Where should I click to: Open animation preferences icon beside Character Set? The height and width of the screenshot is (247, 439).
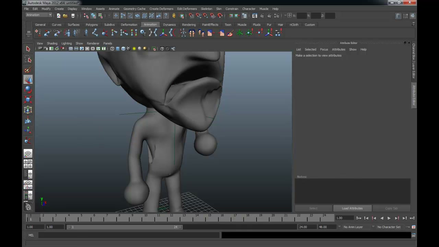click(414, 227)
